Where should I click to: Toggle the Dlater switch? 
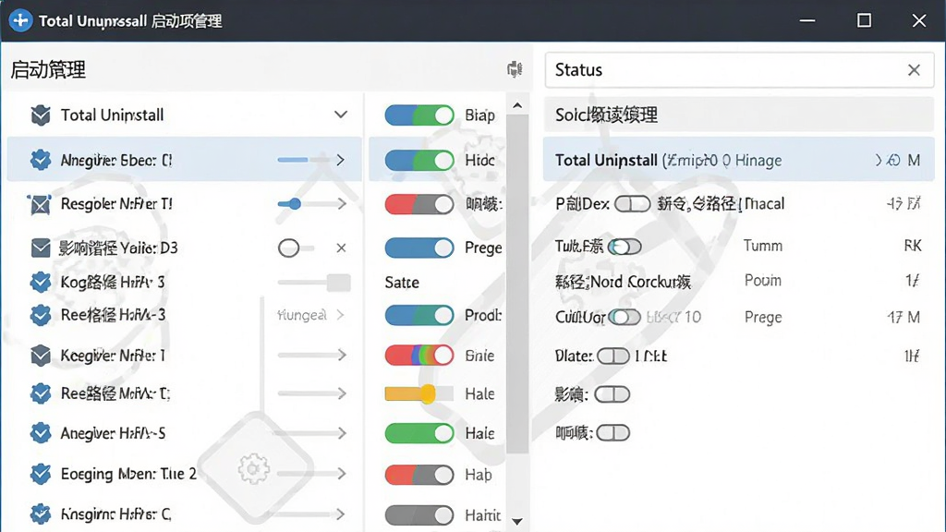[613, 356]
